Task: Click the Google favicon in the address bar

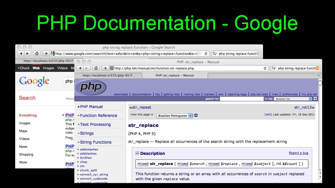Action: (52, 54)
